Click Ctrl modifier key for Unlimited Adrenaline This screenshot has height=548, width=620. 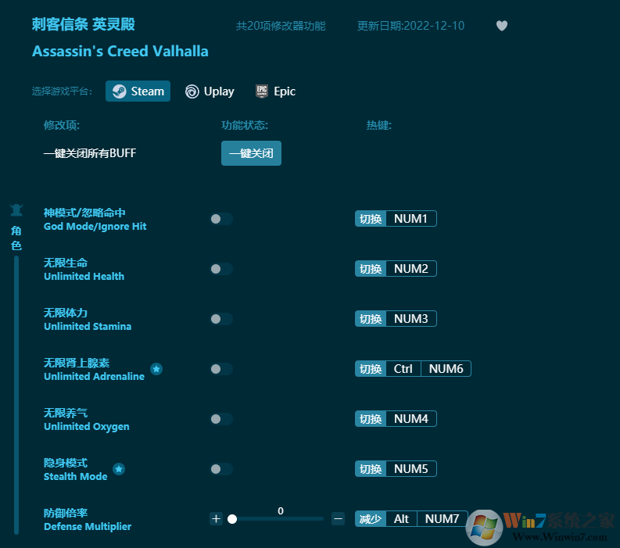[403, 369]
